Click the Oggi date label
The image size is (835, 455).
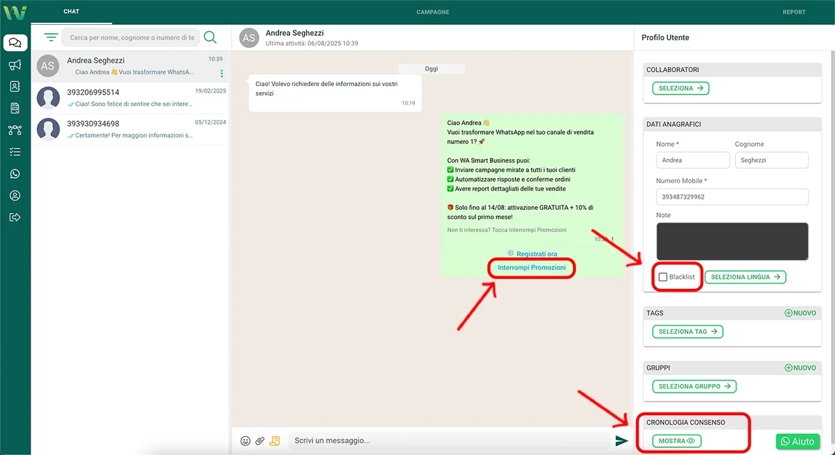coord(431,68)
